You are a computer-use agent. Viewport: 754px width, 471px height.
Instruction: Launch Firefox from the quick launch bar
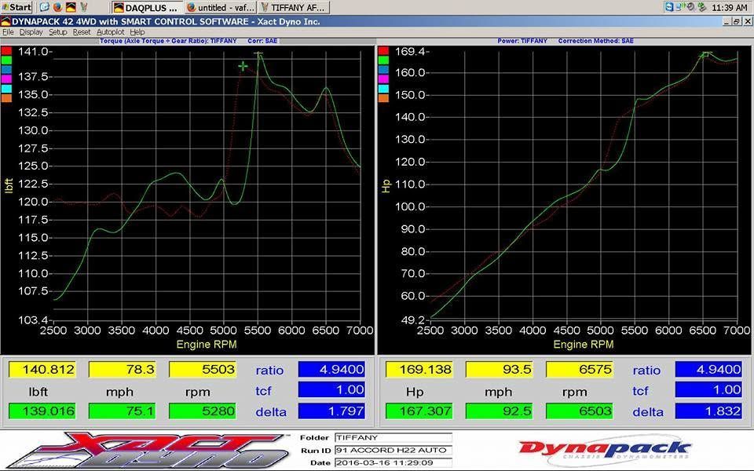pos(57,7)
